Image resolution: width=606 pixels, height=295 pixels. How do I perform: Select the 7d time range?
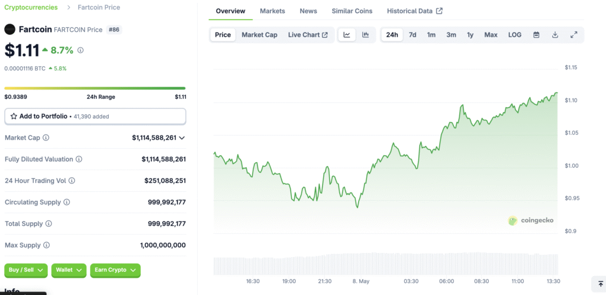coord(412,35)
